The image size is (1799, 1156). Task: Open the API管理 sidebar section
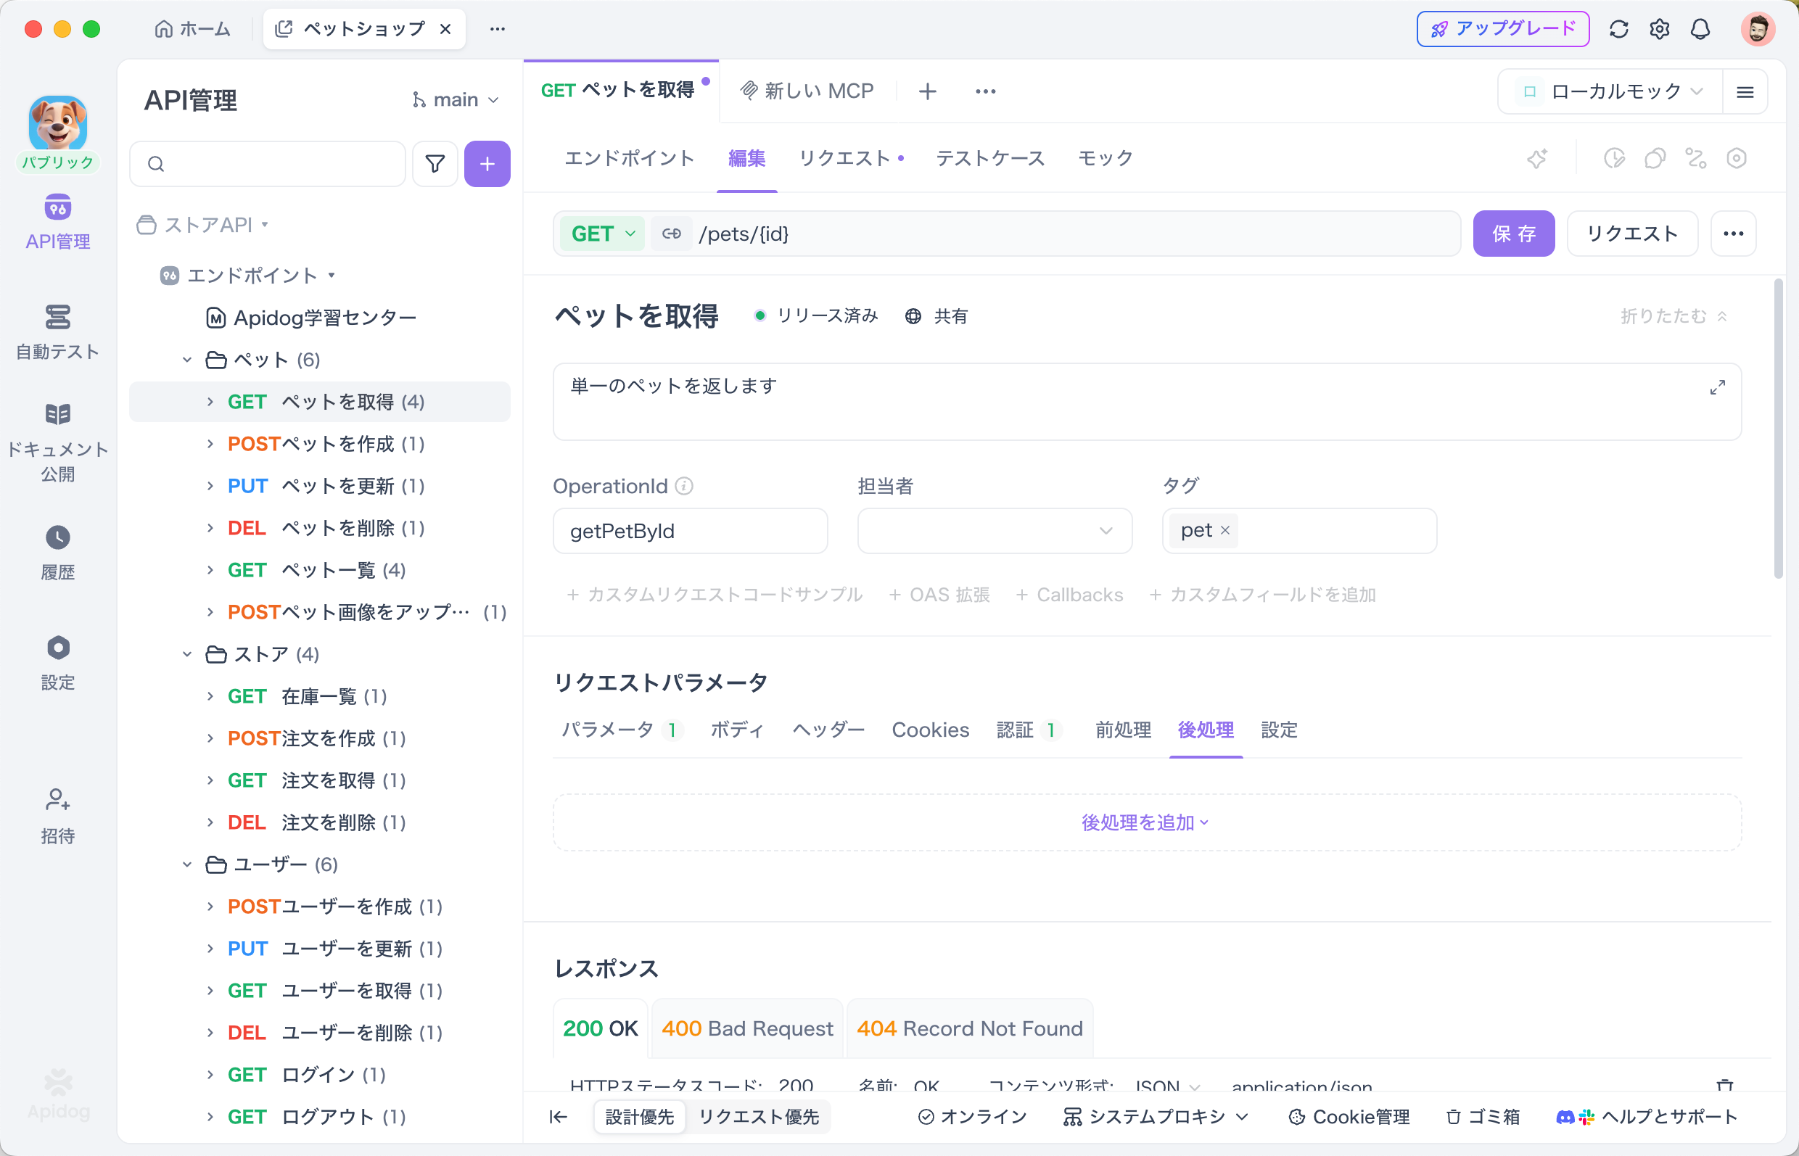coord(58,222)
